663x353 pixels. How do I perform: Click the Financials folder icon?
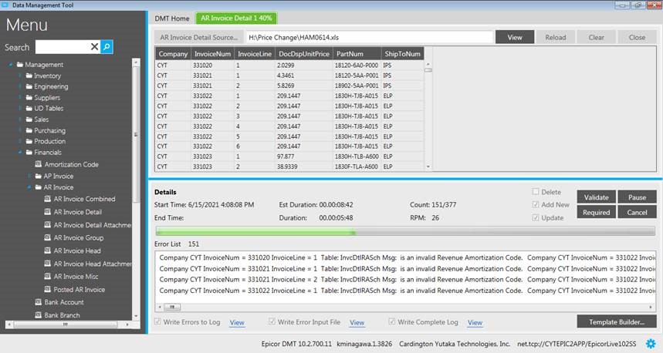pyautogui.click(x=29, y=153)
